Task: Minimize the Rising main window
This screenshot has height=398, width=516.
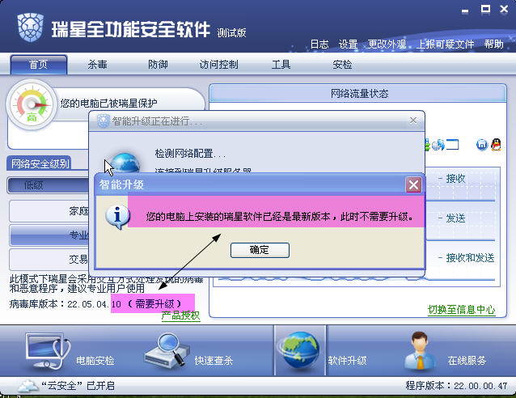Action: (465, 11)
